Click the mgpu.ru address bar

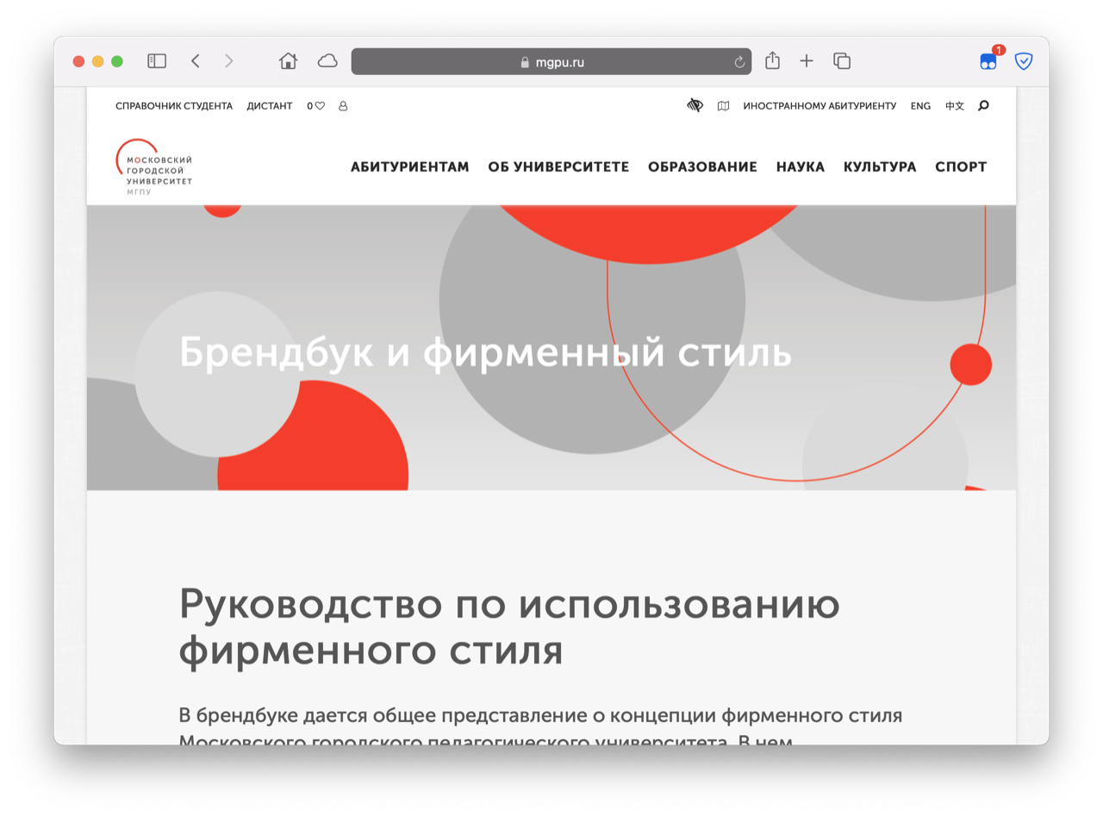551,62
